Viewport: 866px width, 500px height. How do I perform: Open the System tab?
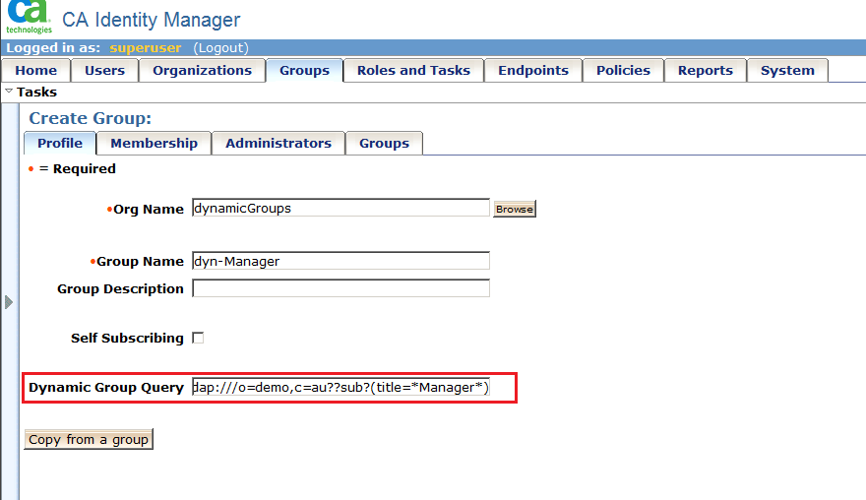[787, 70]
